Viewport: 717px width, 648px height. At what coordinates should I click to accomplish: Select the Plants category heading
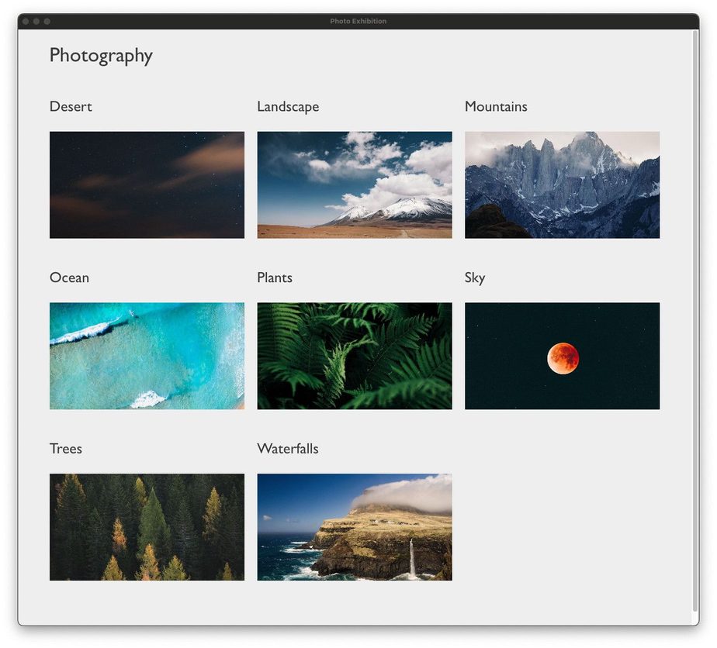coord(275,278)
